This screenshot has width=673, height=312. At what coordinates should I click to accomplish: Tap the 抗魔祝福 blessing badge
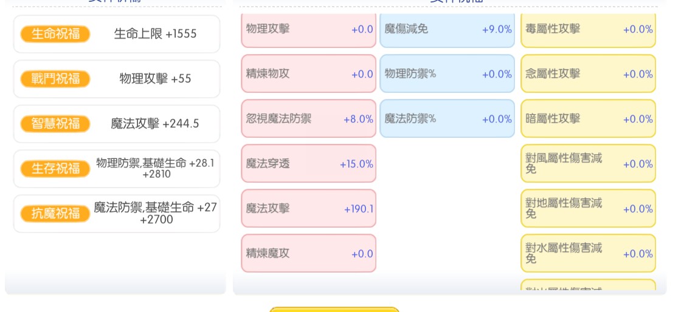(x=55, y=214)
